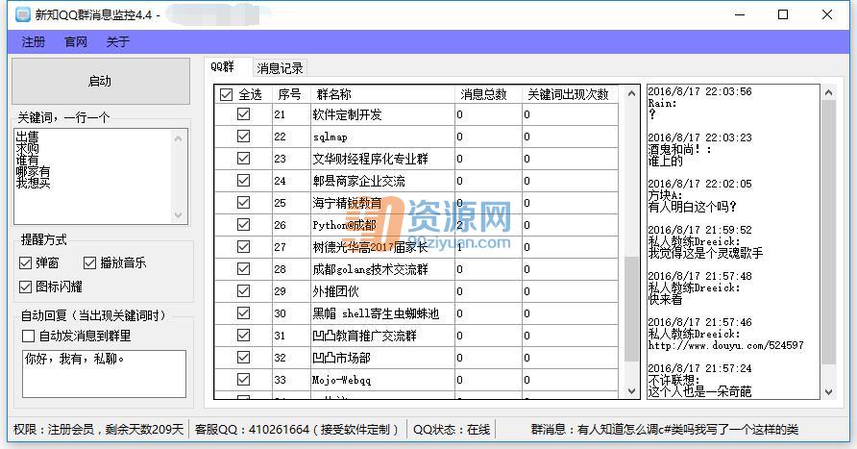The width and height of the screenshot is (857, 449).
Task: Click group table scroll down arrow
Action: pos(632,391)
